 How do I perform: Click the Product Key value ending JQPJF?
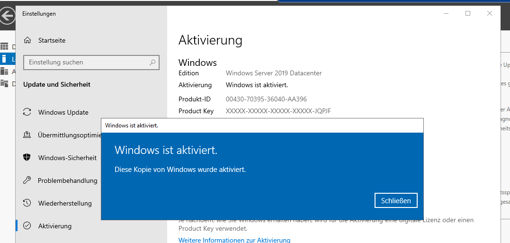(278, 111)
